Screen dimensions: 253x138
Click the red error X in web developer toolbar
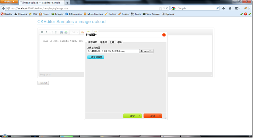pyautogui.click(x=245, y=14)
